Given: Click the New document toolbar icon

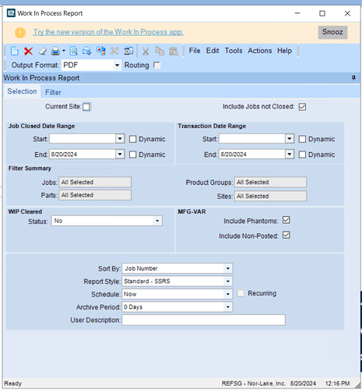Looking at the screenshot, I should (15, 51).
